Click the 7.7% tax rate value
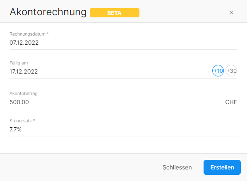 click(x=15, y=129)
